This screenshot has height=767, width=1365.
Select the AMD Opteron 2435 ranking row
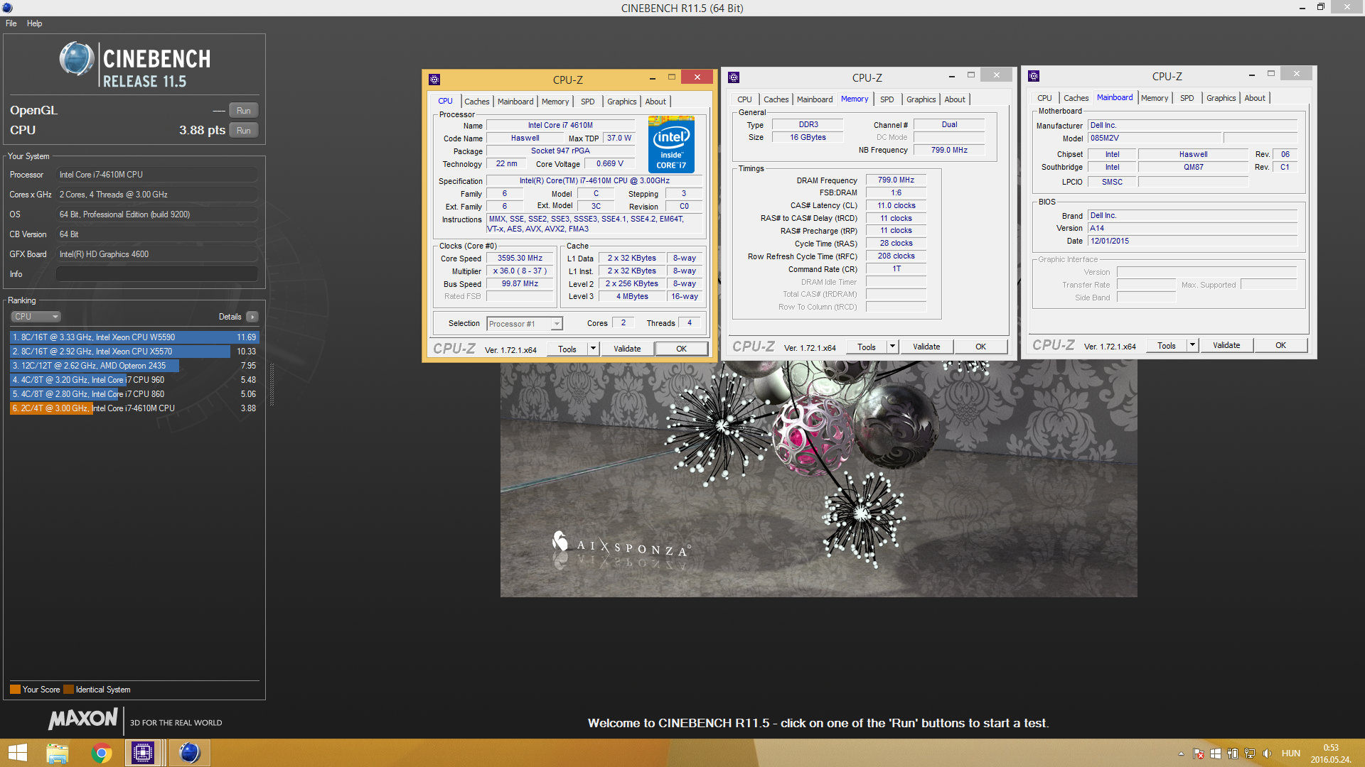pyautogui.click(x=134, y=366)
